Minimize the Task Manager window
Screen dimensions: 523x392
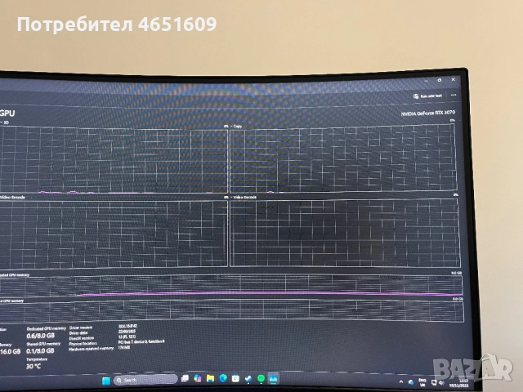coord(426,81)
